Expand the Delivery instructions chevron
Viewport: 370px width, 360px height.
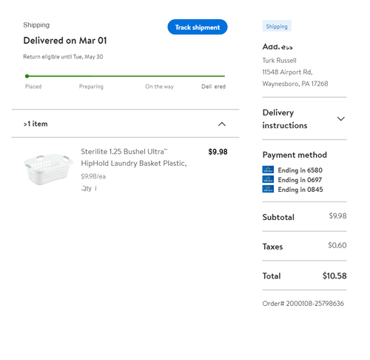340,119
